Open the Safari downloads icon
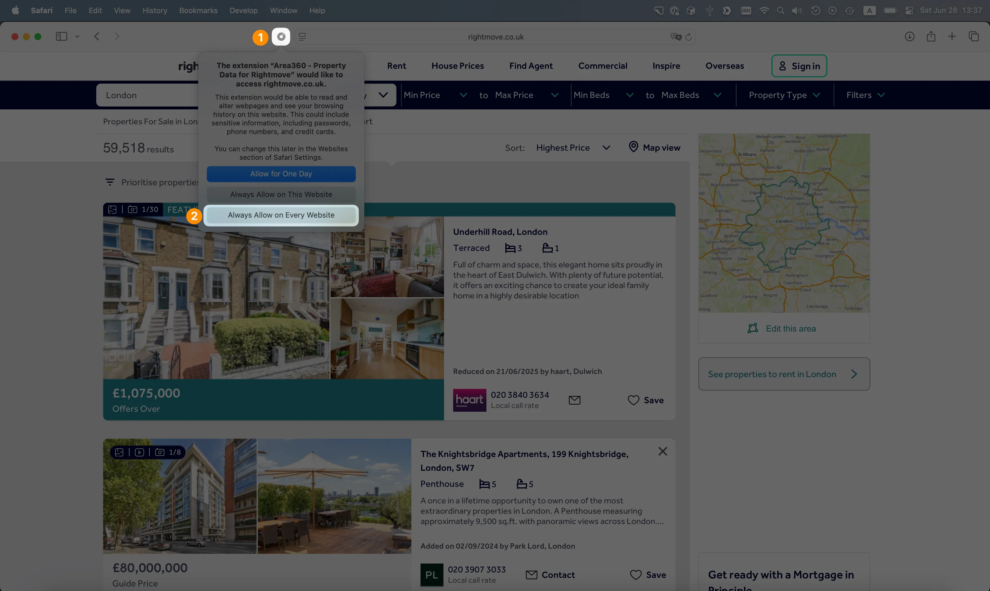This screenshot has height=591, width=990. (910, 37)
